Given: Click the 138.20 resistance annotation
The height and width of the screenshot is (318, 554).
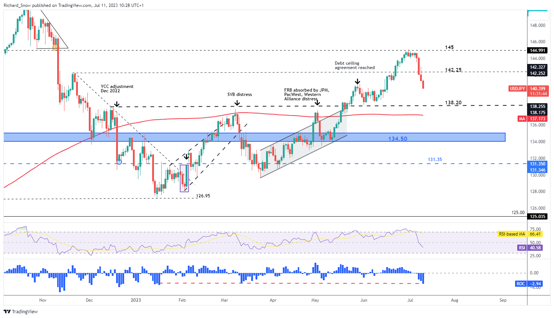Looking at the screenshot, I should [453, 103].
